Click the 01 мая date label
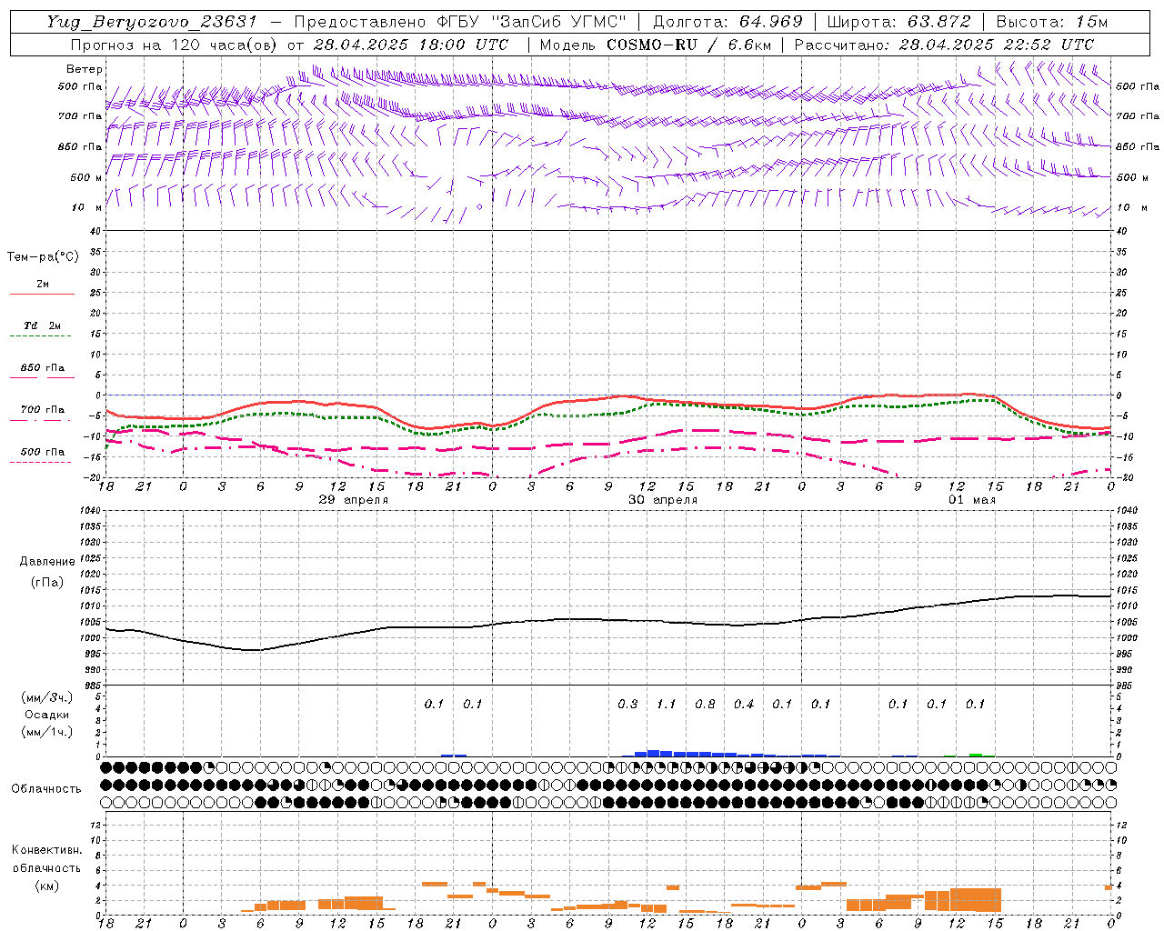 pyautogui.click(x=972, y=500)
